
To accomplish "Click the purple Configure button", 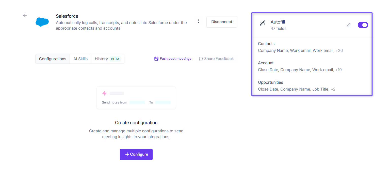I will click(x=136, y=154).
